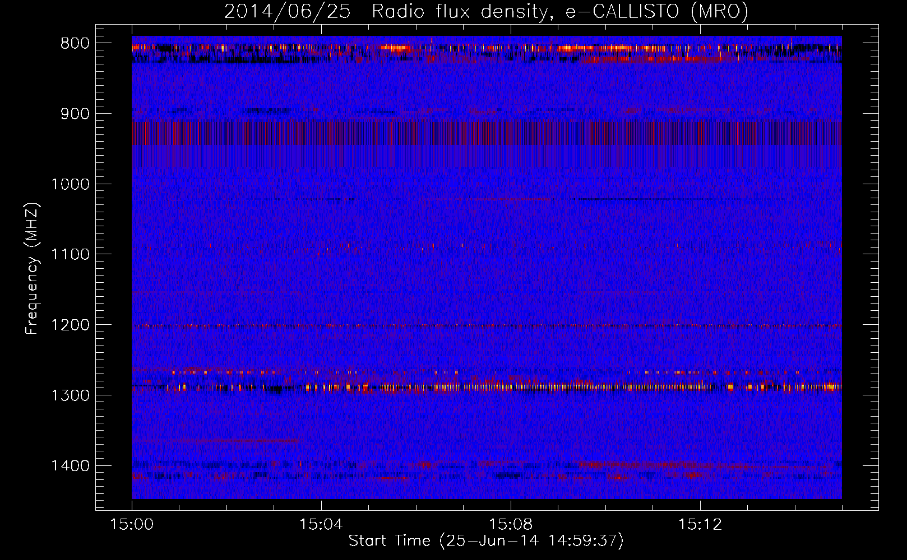Select the 900 frequency tick label
907x560 pixels.
coord(75,114)
